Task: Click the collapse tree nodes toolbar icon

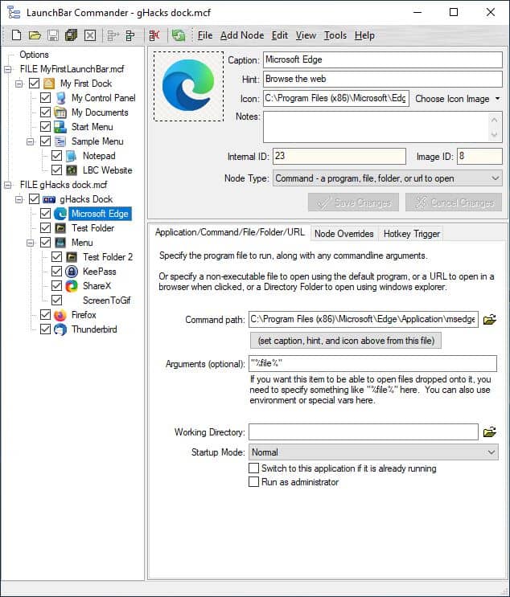Action: coord(130,35)
